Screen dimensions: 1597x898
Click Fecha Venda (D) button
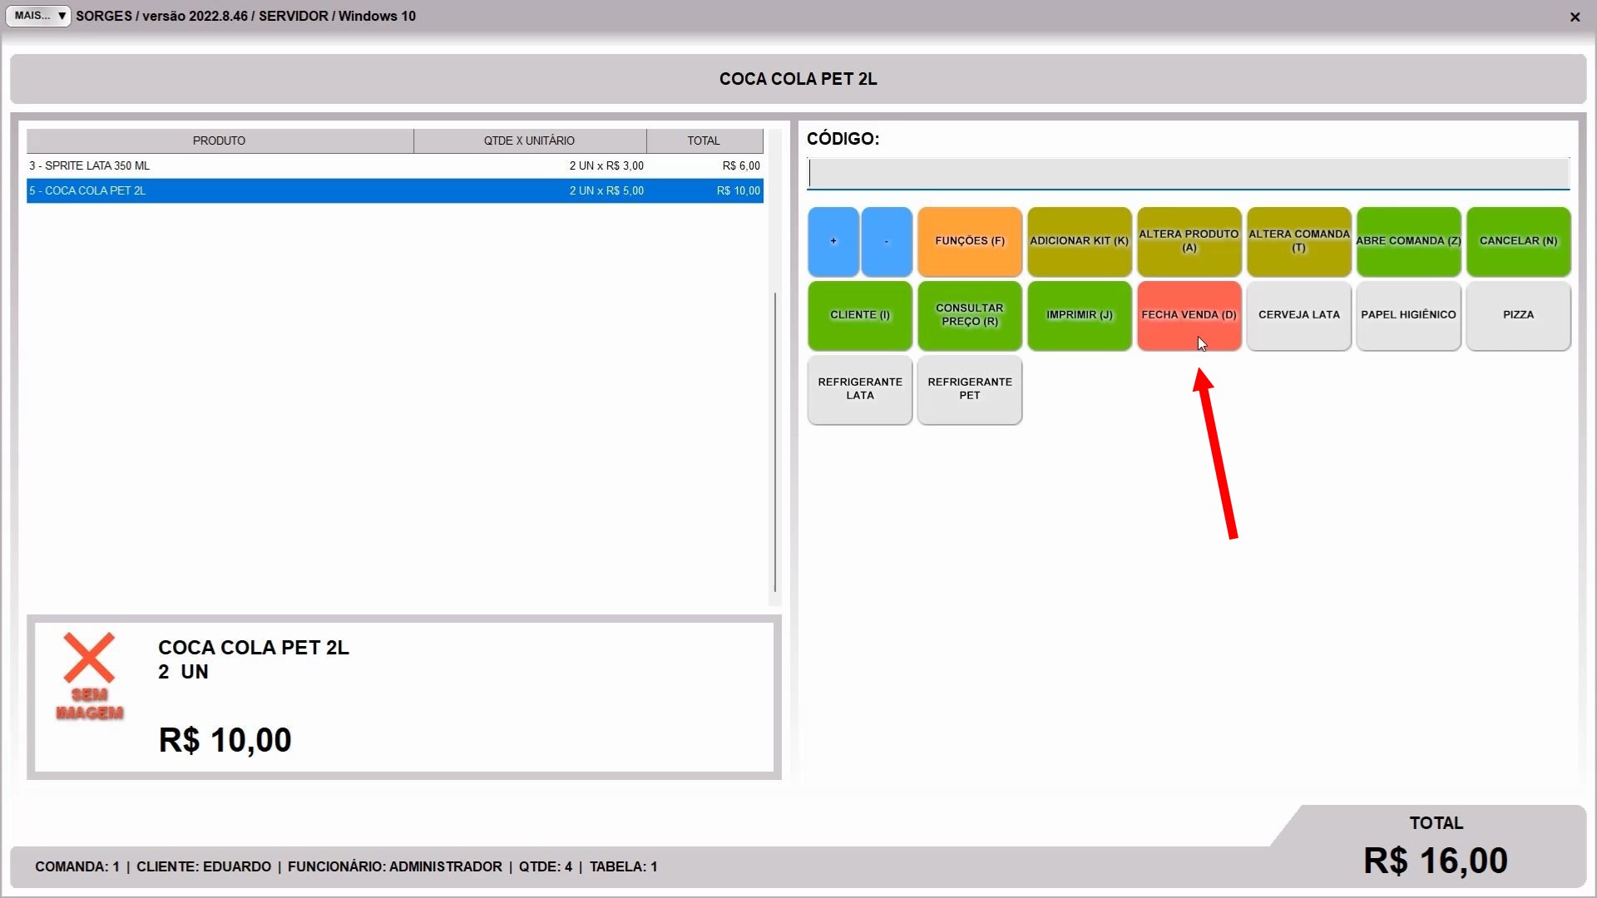pyautogui.click(x=1189, y=315)
